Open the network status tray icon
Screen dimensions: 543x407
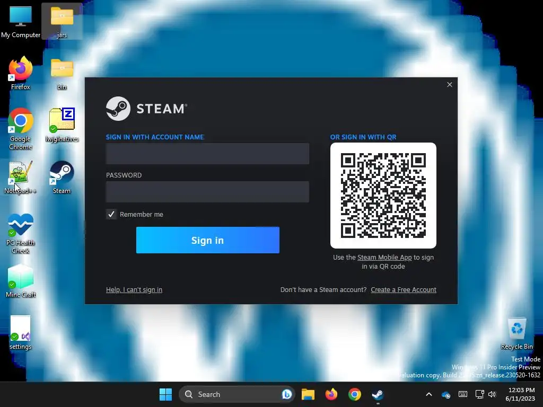click(479, 394)
